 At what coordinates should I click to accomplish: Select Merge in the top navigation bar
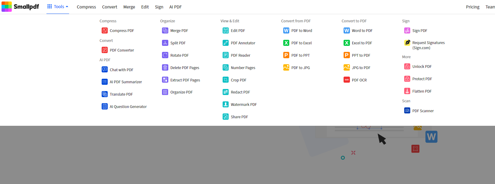click(129, 7)
